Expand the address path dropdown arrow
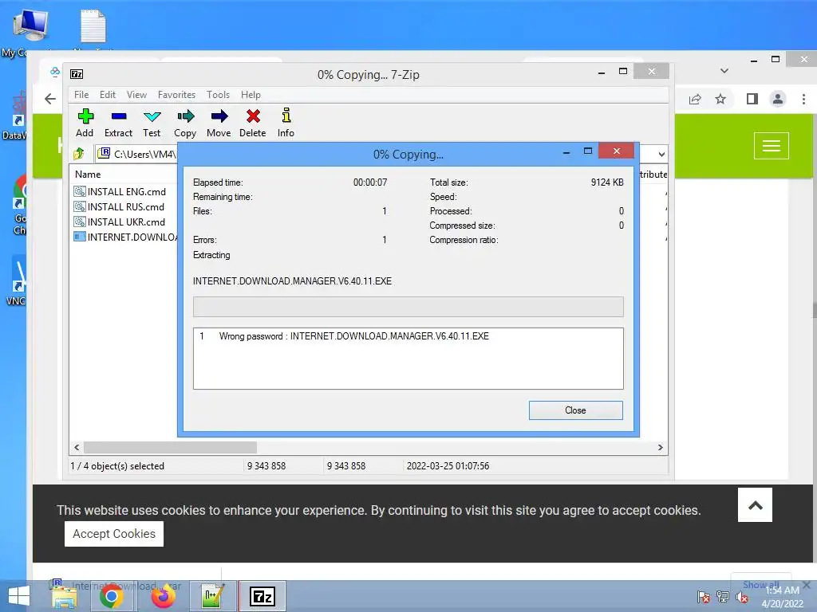Image resolution: width=817 pixels, height=612 pixels. click(661, 154)
